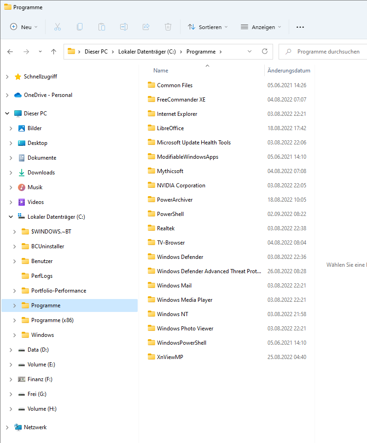The height and width of the screenshot is (443, 367).
Task: Expand the Programme (x86) folder node
Action: click(x=15, y=320)
